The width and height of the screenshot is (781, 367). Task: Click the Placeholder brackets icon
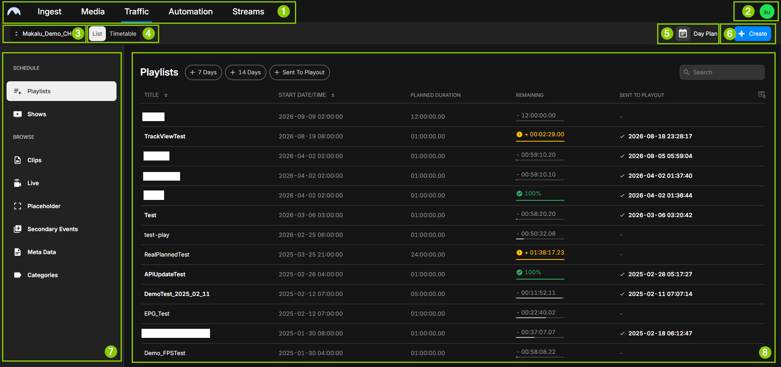tap(18, 206)
